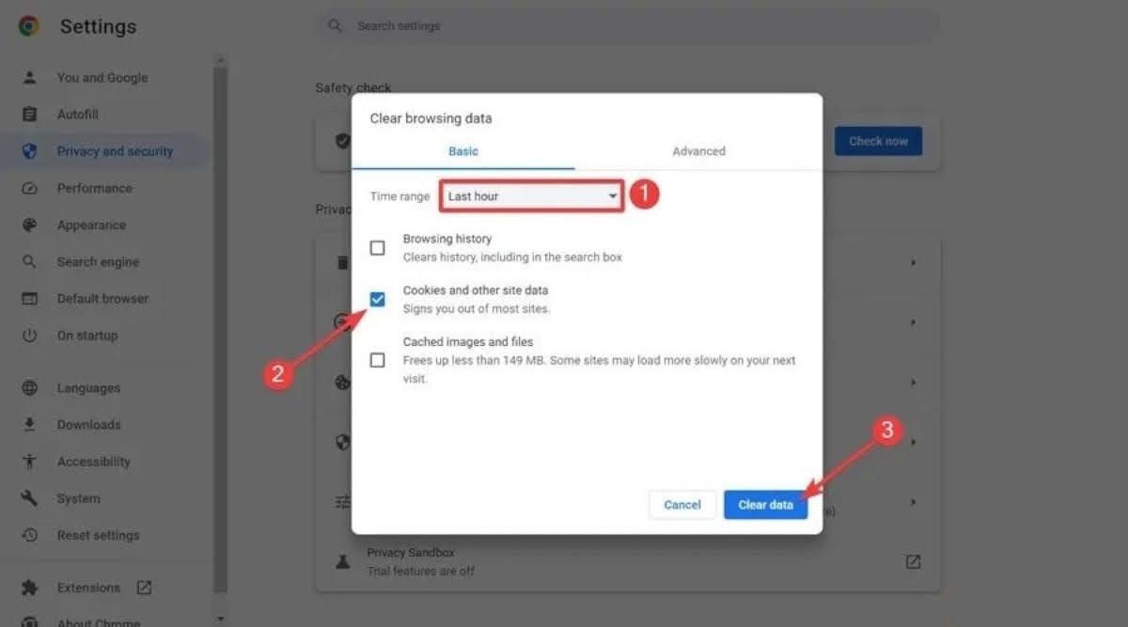Click the System wrench icon
The image size is (1128, 627).
(30, 498)
